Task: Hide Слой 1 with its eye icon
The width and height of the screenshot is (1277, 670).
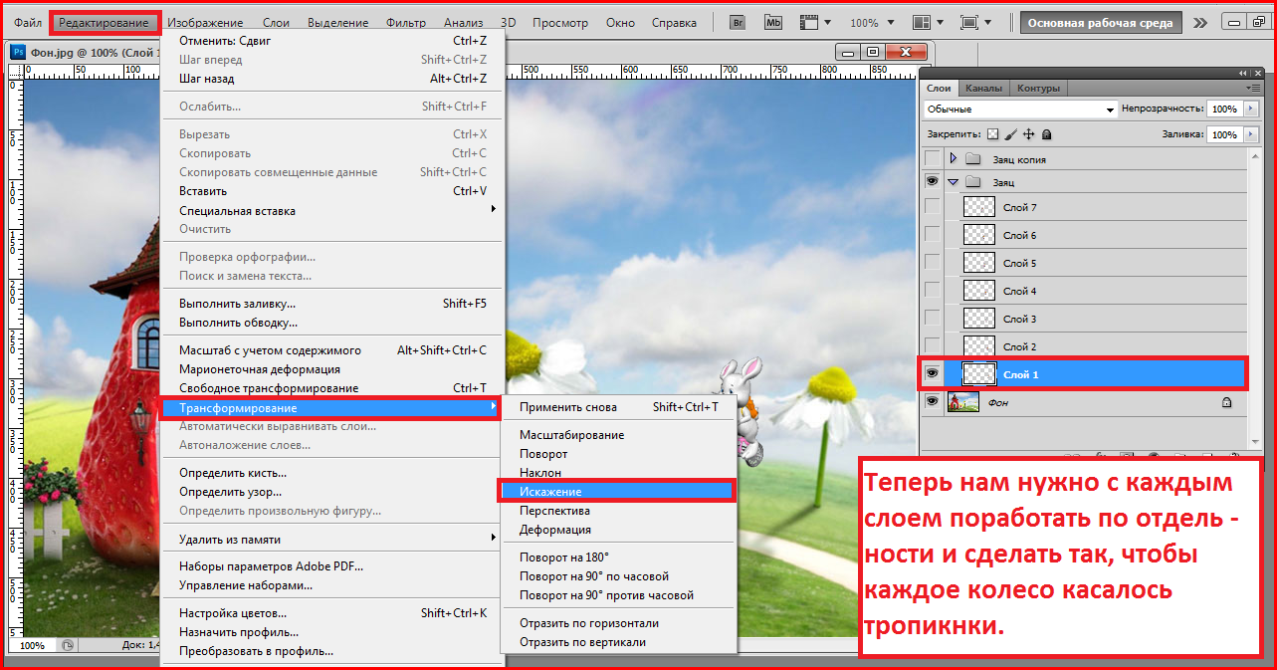Action: (x=932, y=373)
